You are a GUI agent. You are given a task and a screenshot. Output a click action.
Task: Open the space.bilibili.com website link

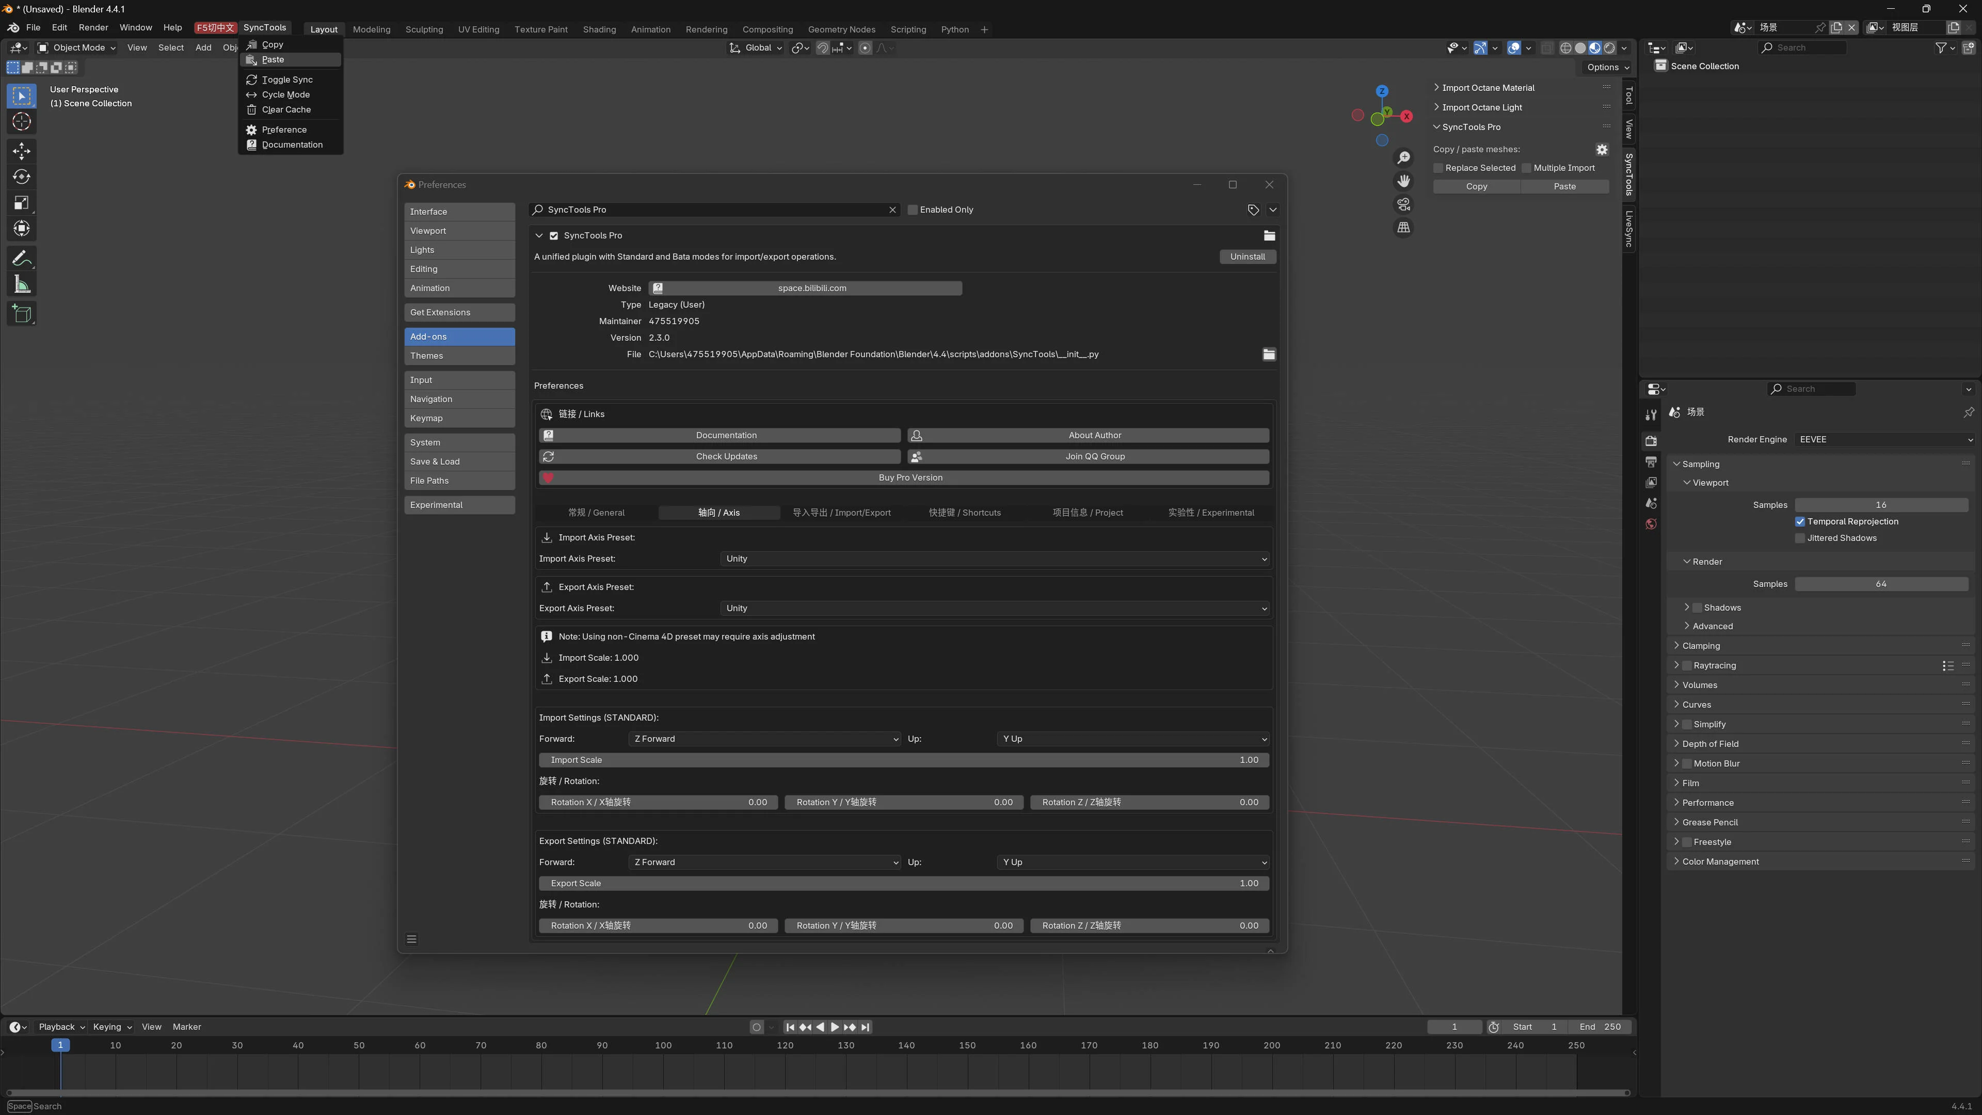805,288
